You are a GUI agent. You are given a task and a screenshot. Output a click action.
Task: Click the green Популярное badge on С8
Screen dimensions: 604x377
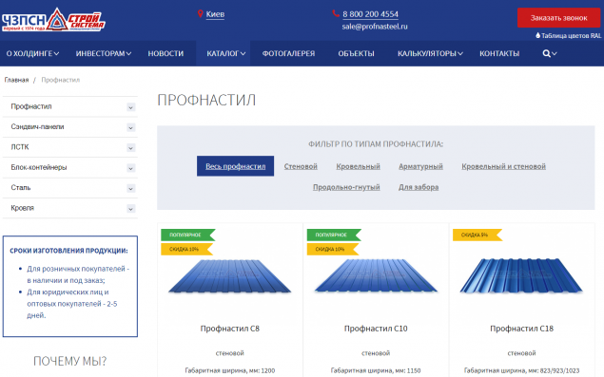[x=187, y=235]
